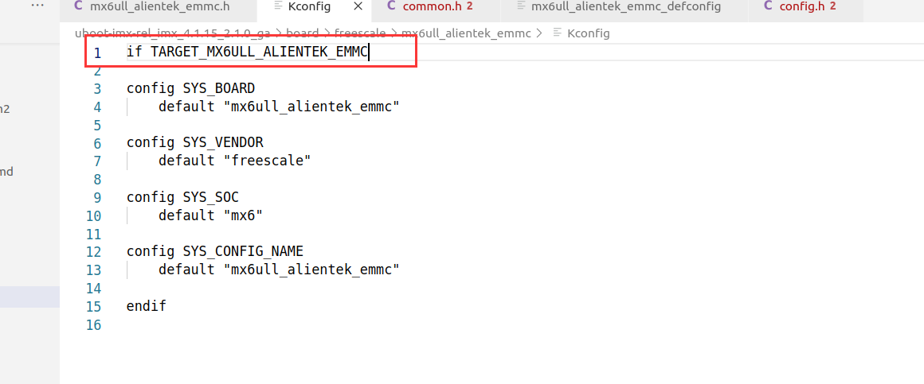Click the 'config SYS_CONFIG_NAME' line
Screen dimensions: 924x384
[x=214, y=252]
